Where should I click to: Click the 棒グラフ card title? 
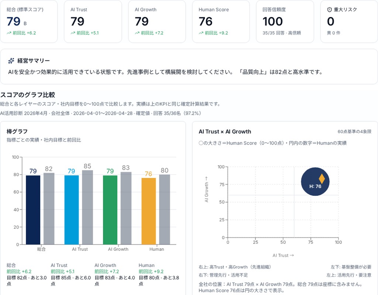17,132
